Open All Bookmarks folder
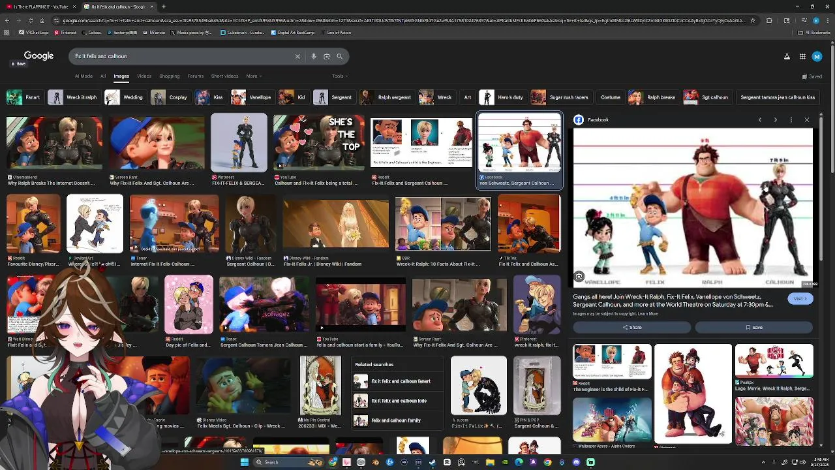This screenshot has height=470, width=835. (815, 32)
